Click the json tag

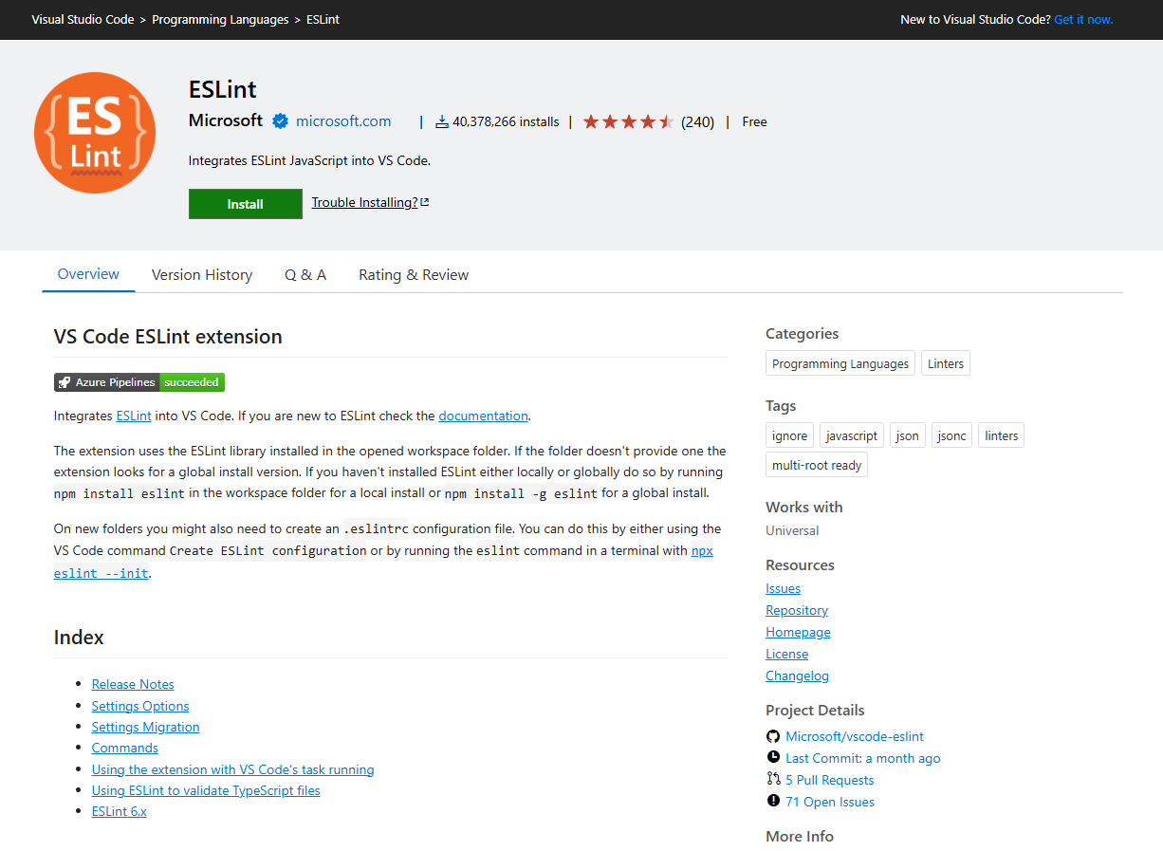click(908, 435)
